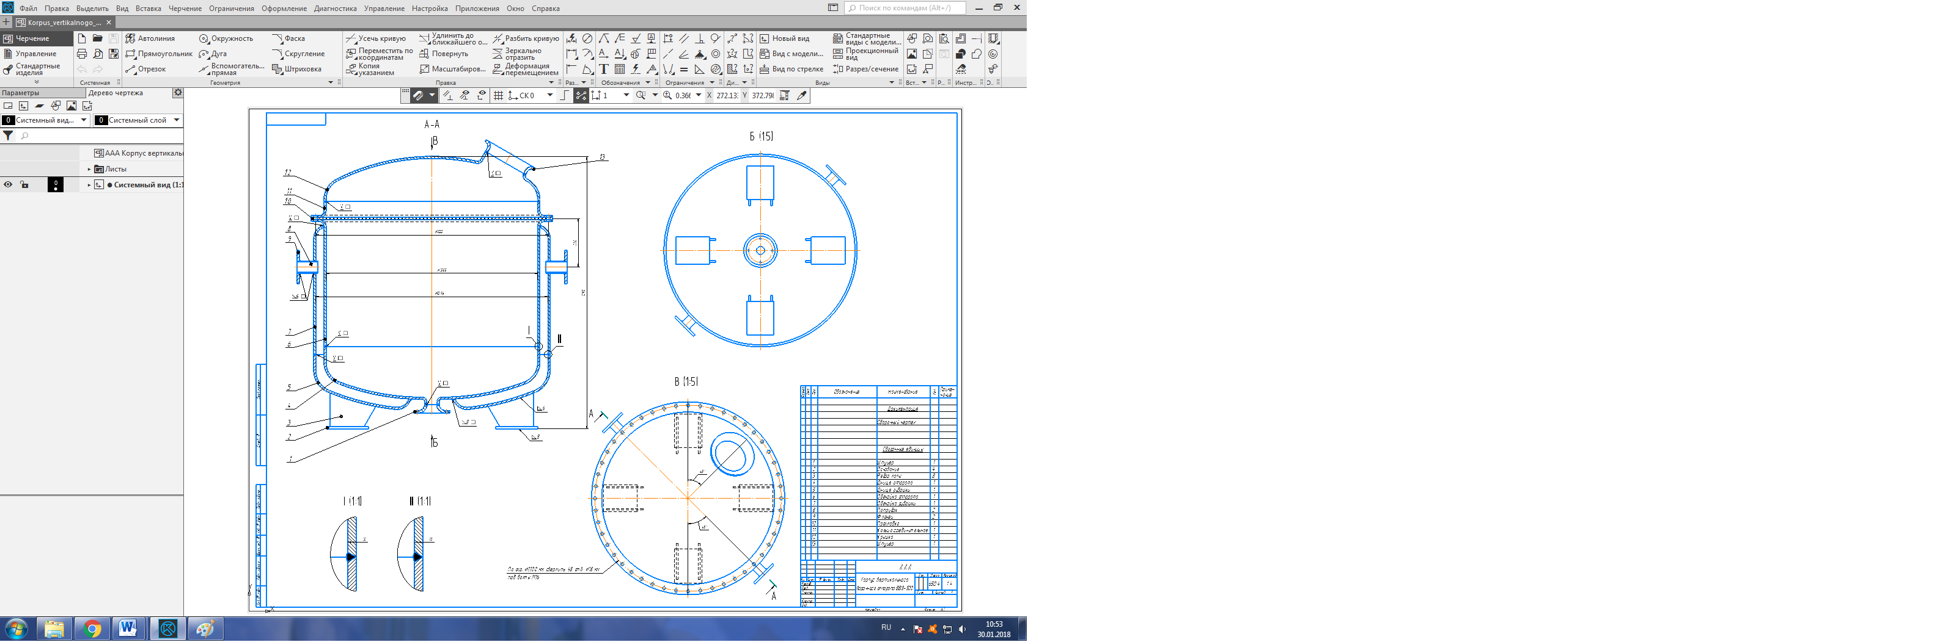Insert text with the T text tool

[604, 70]
